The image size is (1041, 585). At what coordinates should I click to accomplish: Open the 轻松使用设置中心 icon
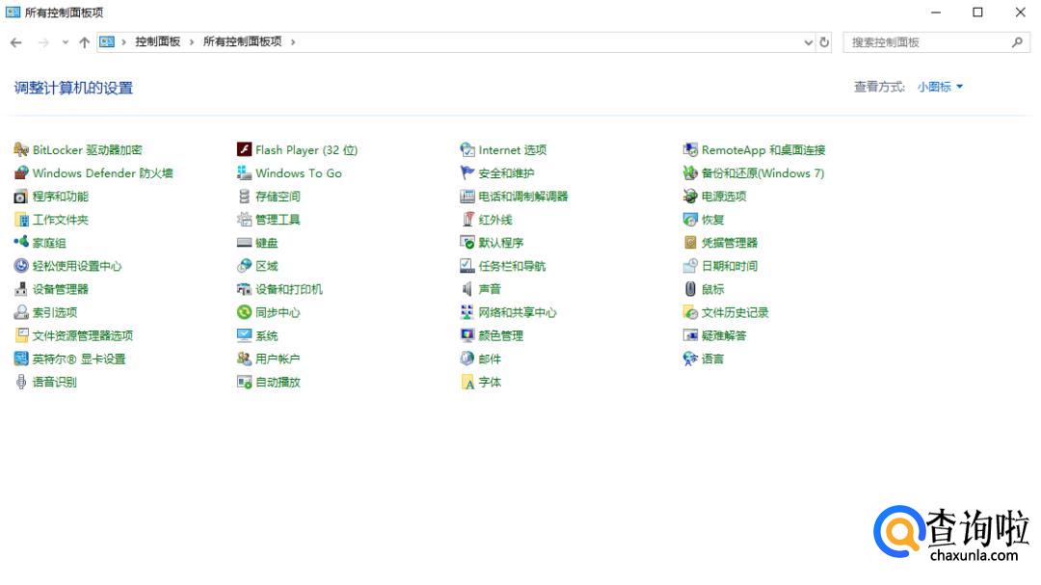21,266
